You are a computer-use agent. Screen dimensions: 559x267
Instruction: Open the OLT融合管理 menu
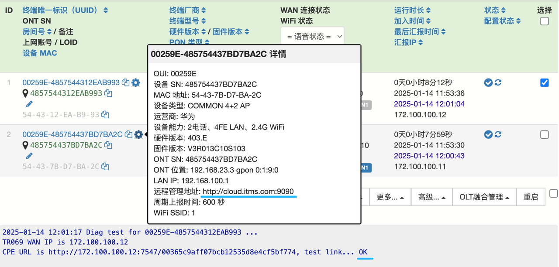(484, 197)
